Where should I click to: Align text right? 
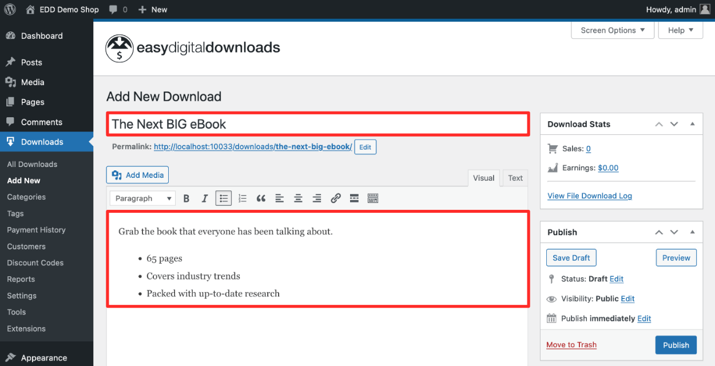(317, 198)
